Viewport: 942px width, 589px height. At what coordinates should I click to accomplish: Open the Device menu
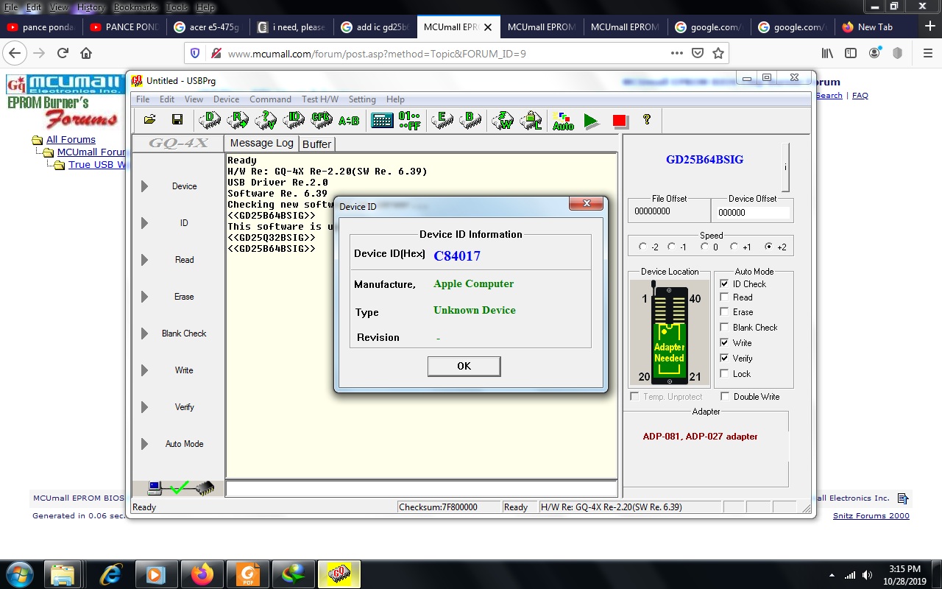226,99
